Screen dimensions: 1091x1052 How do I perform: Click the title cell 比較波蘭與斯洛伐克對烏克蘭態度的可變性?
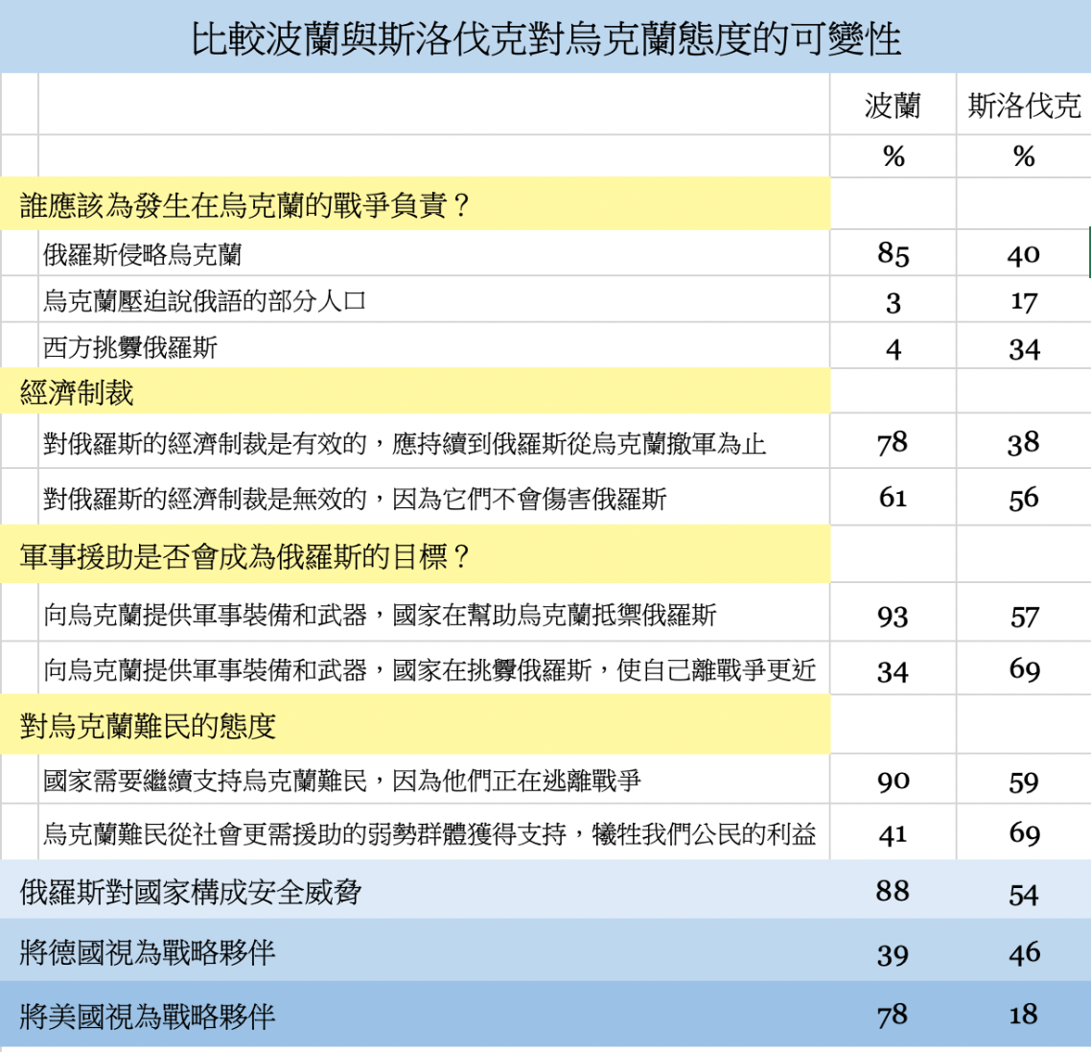(x=545, y=38)
